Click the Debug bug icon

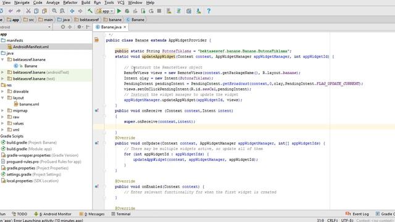[127, 11]
